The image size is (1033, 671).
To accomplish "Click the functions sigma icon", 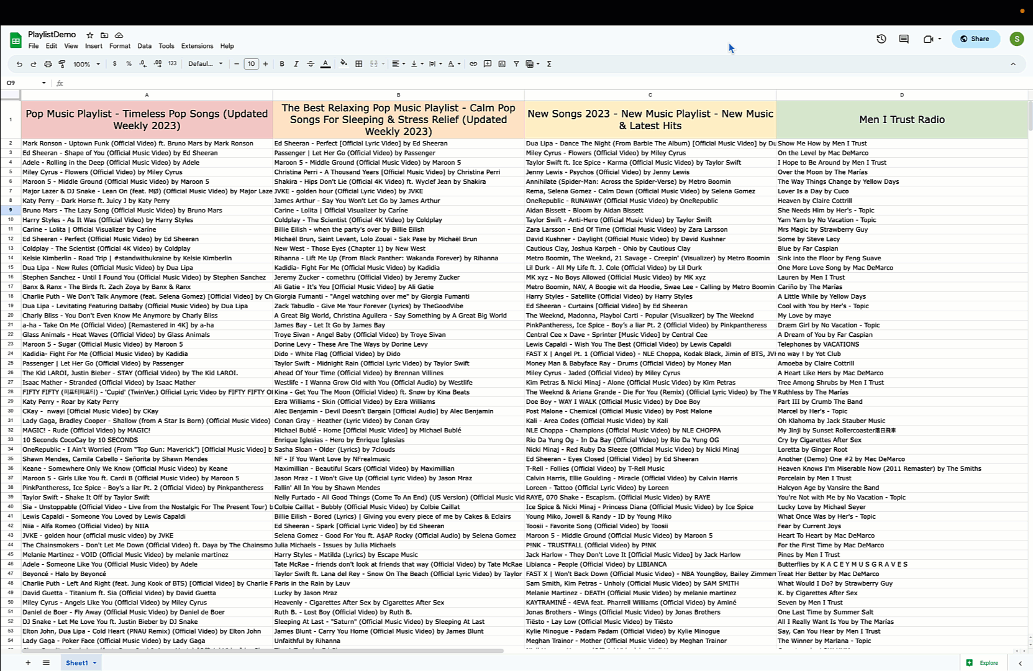I will coord(549,64).
